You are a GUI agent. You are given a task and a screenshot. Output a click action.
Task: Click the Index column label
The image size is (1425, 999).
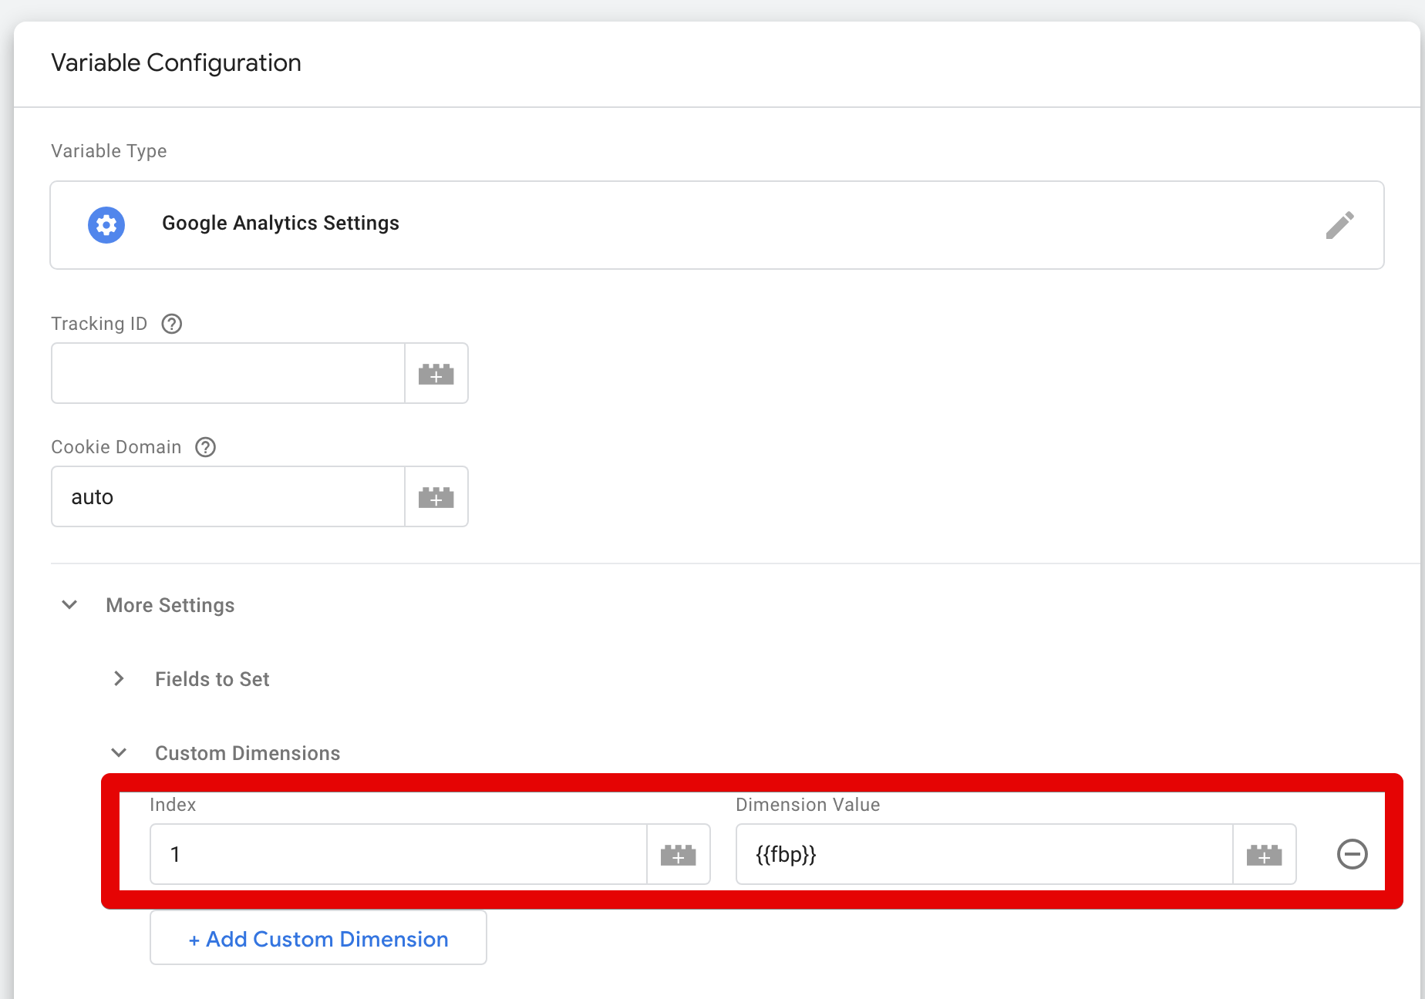pos(173,805)
